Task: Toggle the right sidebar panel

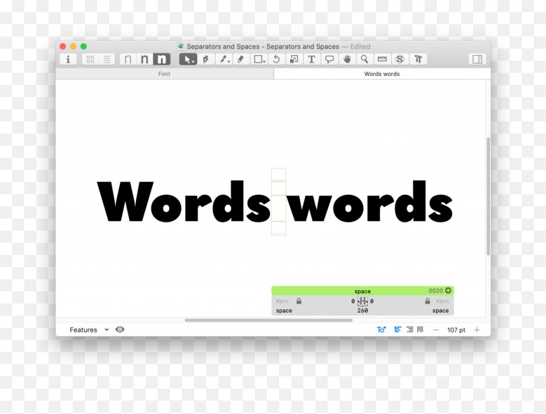Action: coord(477,59)
